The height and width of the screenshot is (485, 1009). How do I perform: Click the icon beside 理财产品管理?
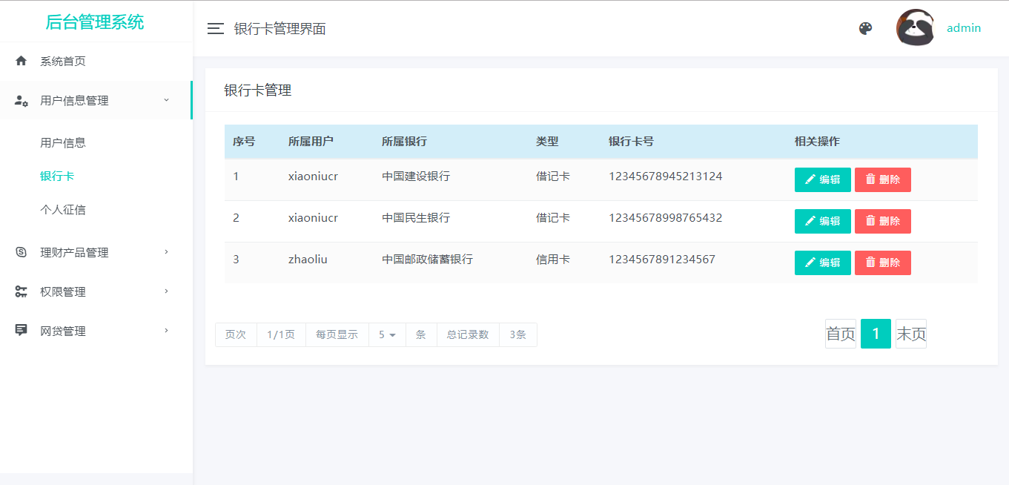coord(21,252)
